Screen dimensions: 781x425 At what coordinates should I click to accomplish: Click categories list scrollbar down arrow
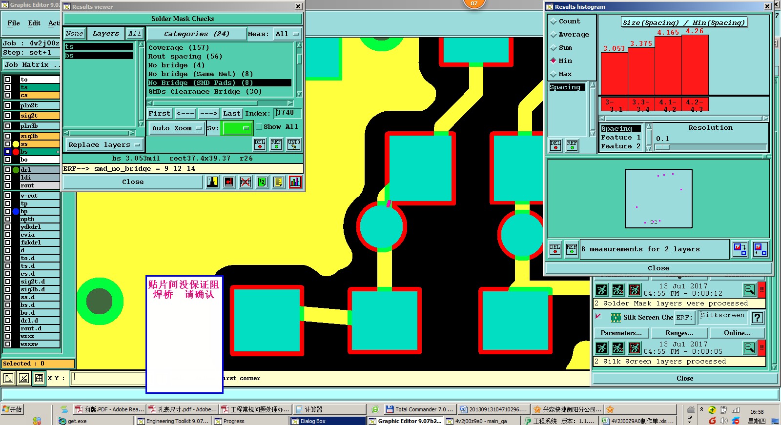pyautogui.click(x=299, y=94)
